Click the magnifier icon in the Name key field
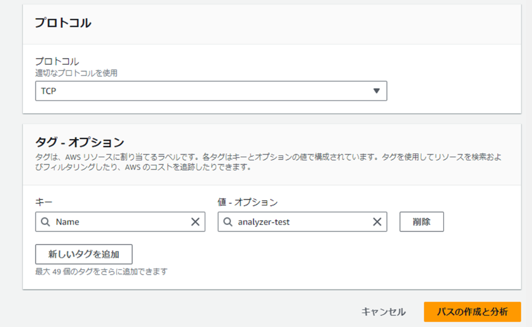Screen dimensions: 532x327 (45, 222)
